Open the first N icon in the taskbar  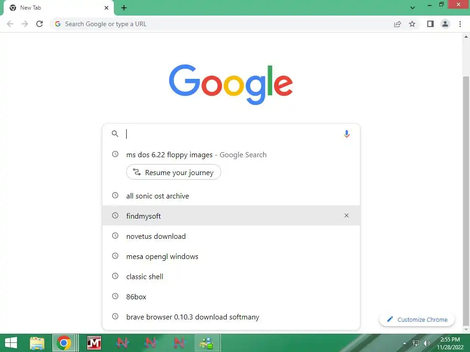click(x=122, y=343)
